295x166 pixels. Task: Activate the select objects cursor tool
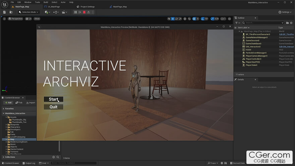169,19
